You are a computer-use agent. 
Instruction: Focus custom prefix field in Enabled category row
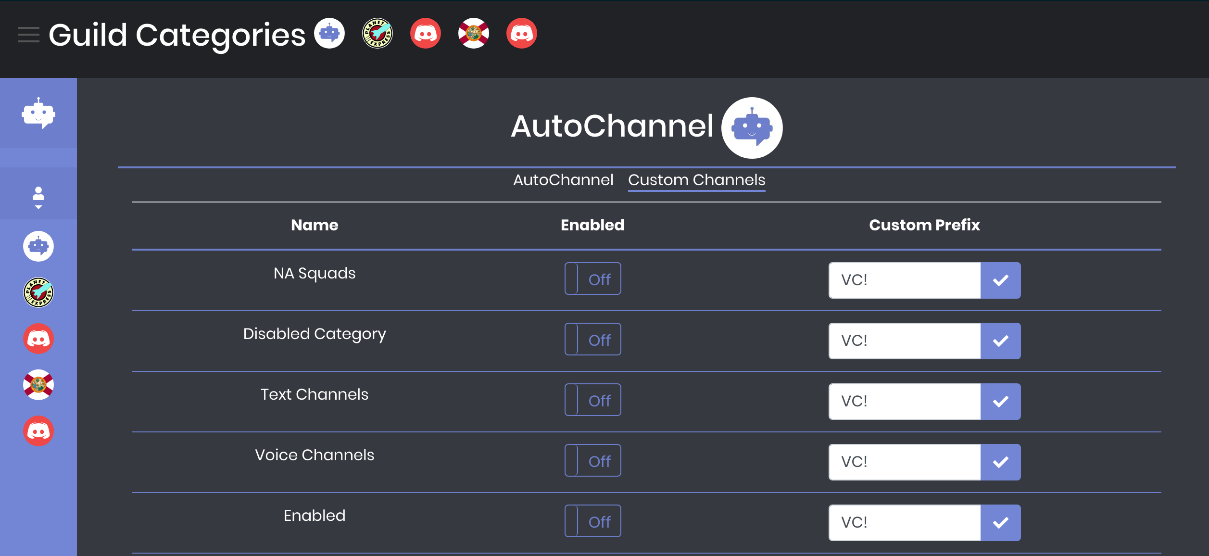[905, 523]
